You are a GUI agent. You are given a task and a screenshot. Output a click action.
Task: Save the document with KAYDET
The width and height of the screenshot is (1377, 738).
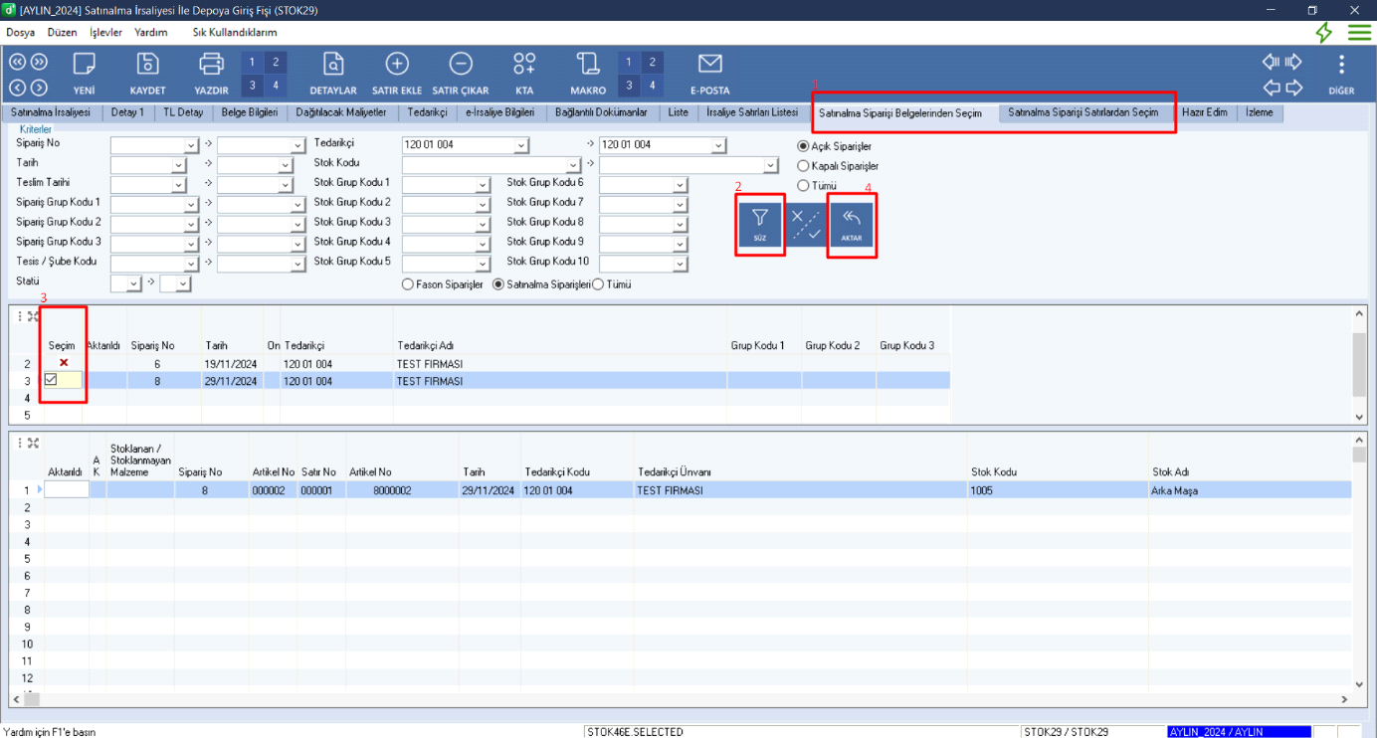pyautogui.click(x=147, y=74)
